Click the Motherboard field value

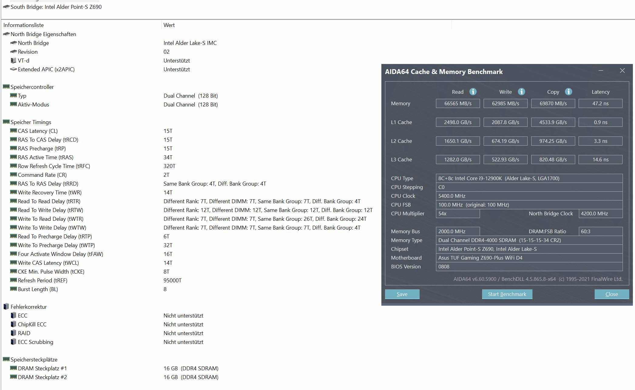click(529, 258)
